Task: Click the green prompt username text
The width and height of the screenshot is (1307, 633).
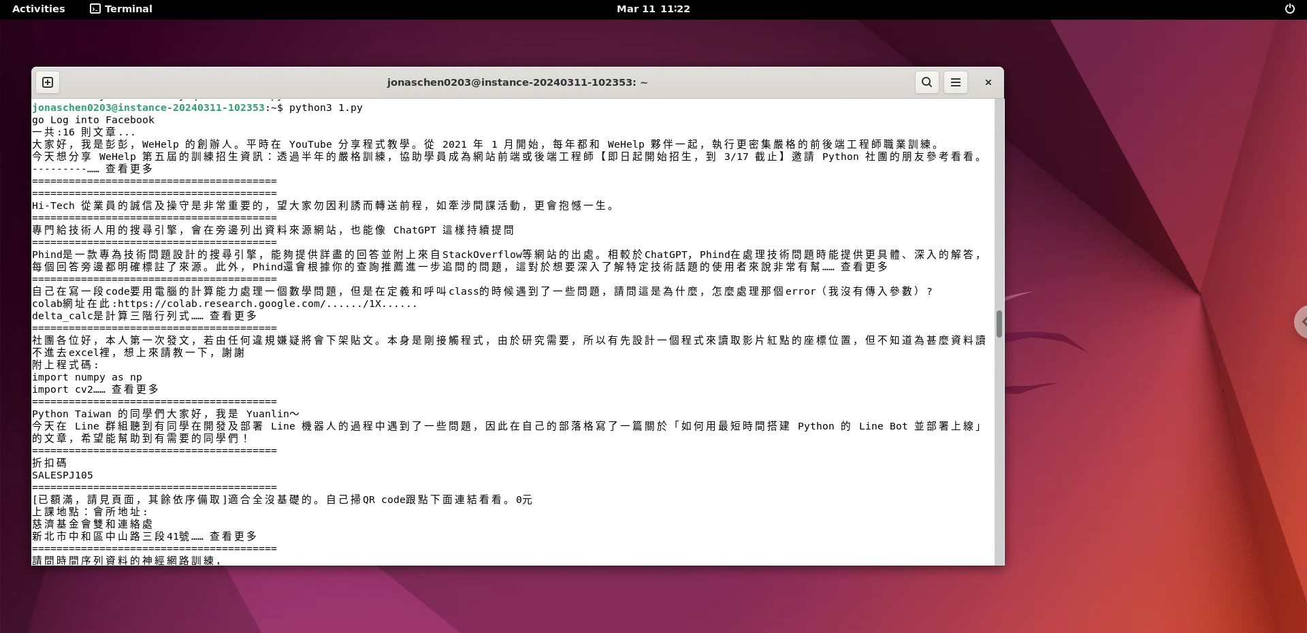Action: pyautogui.click(x=148, y=108)
